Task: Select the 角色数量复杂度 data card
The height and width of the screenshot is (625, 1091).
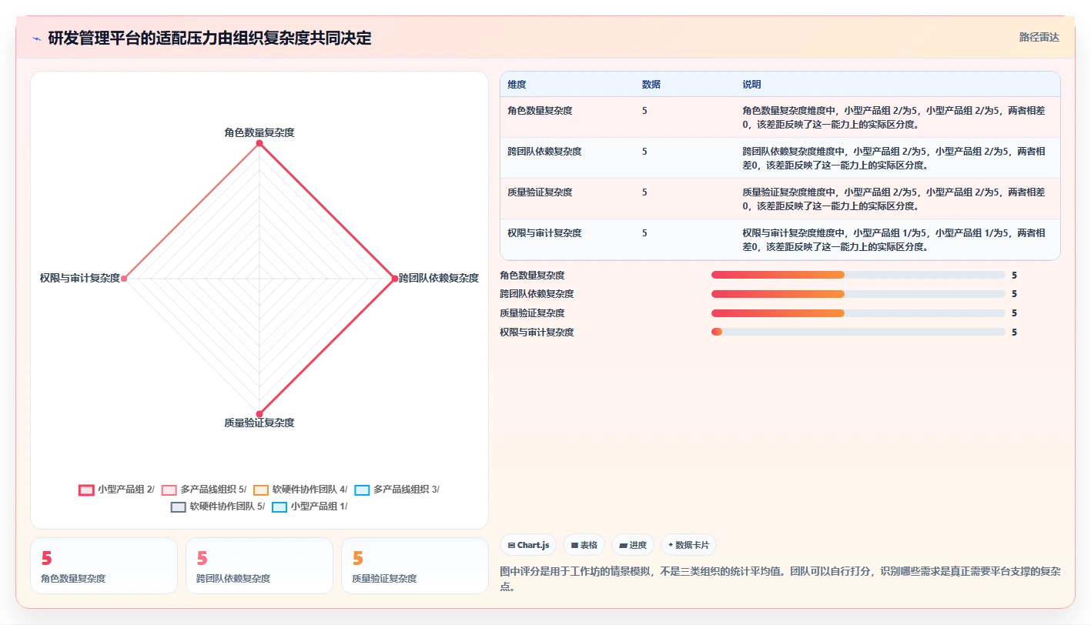Action: click(x=104, y=566)
